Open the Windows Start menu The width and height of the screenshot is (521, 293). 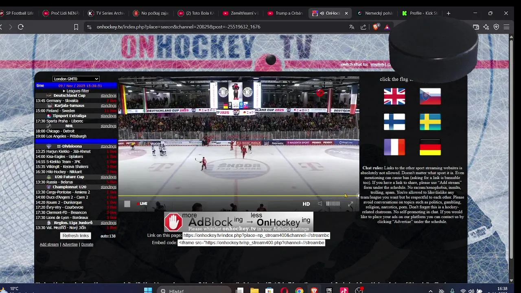click(148, 291)
